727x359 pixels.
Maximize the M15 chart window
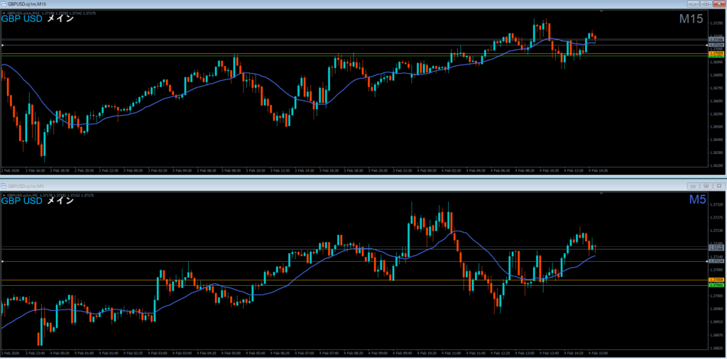point(708,4)
